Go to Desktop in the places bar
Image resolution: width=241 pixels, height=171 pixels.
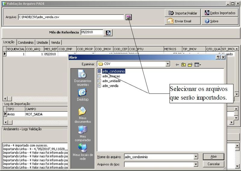pyautogui.click(x=83, y=95)
